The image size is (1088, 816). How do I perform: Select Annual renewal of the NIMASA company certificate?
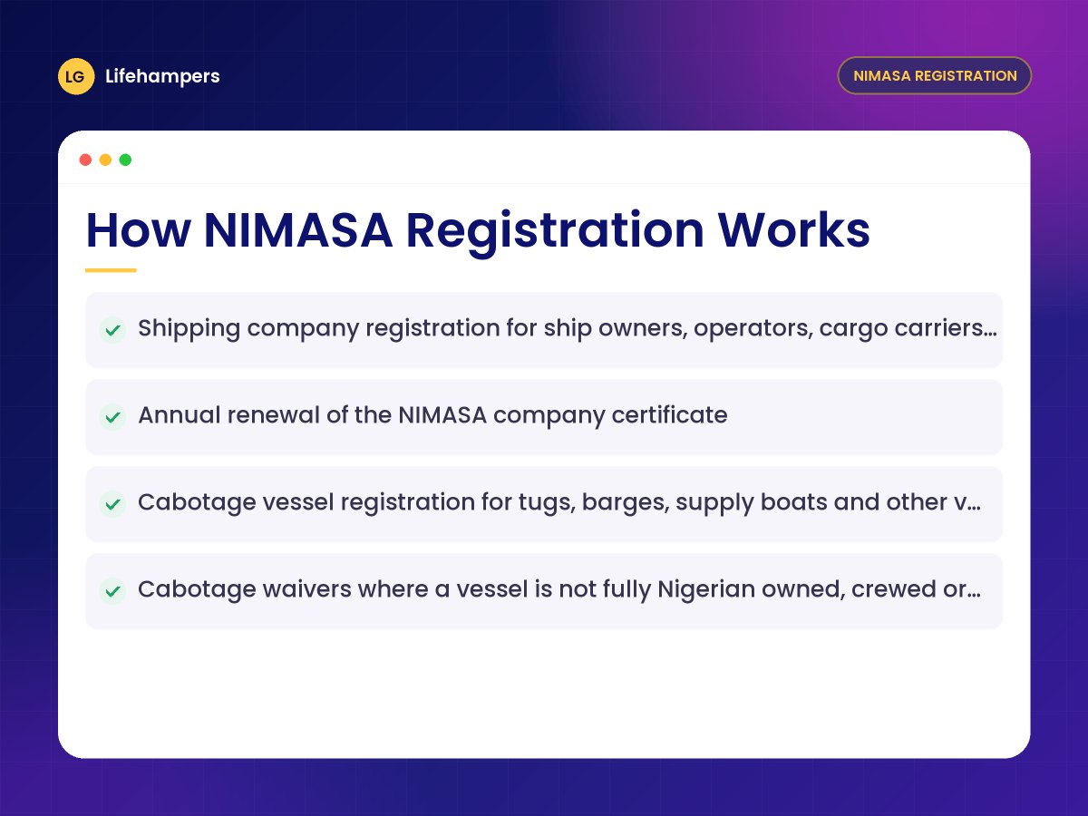tap(432, 415)
